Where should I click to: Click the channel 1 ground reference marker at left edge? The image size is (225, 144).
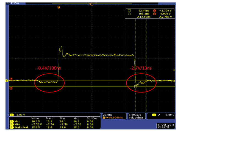[7, 81]
